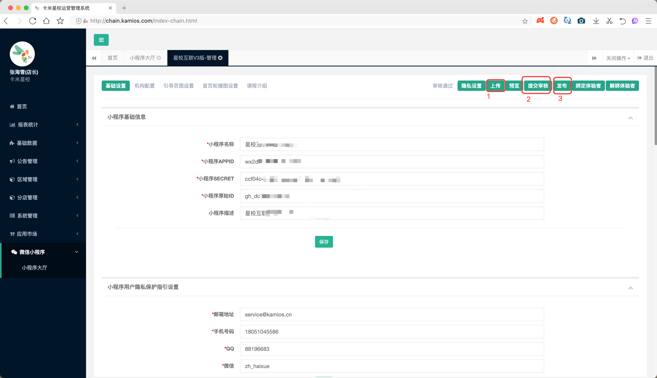The image size is (657, 378).
Task: Switch to the 课程介绍 tab
Action: 257,86
